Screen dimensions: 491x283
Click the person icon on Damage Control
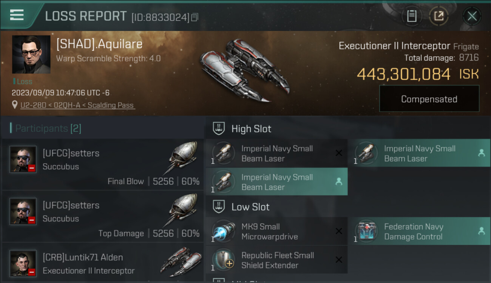coord(482,231)
